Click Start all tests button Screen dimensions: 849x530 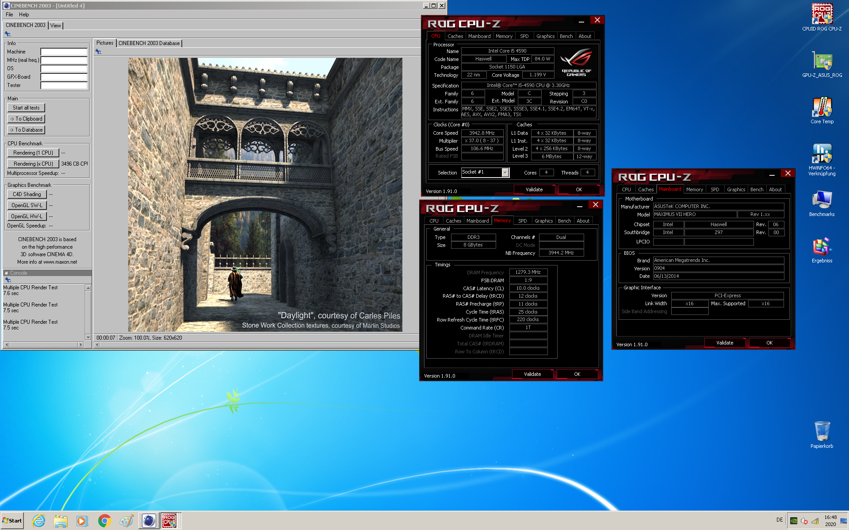coord(26,108)
